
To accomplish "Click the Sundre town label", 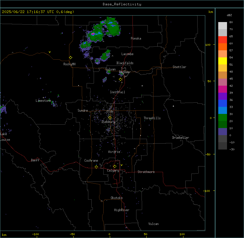I will [x=83, y=111].
